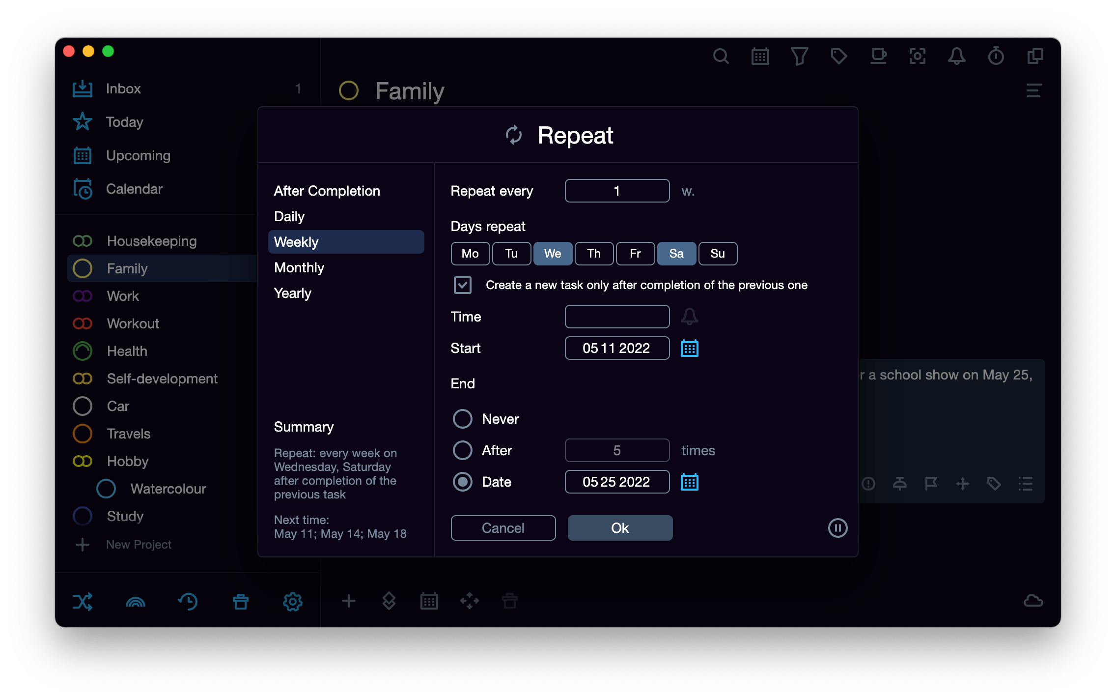The height and width of the screenshot is (700, 1116).
Task: Click the search magnifier icon in top toolbar
Action: coord(721,57)
